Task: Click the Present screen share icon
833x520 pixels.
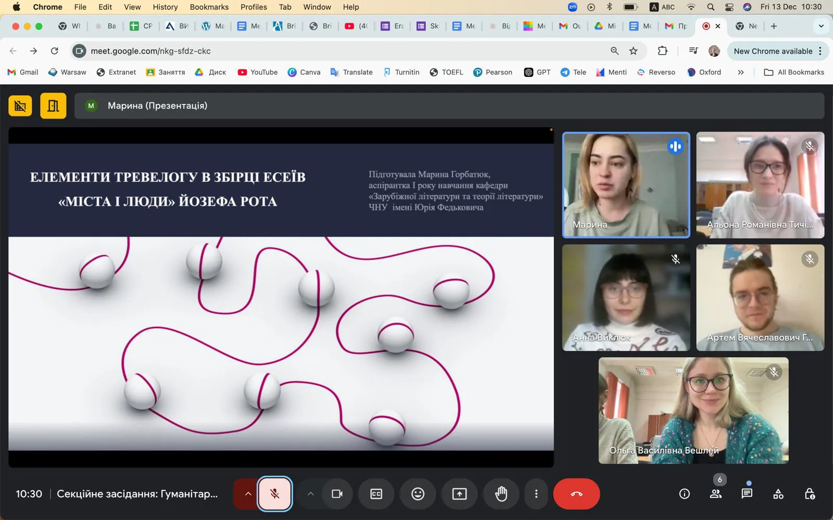Action: (x=459, y=494)
